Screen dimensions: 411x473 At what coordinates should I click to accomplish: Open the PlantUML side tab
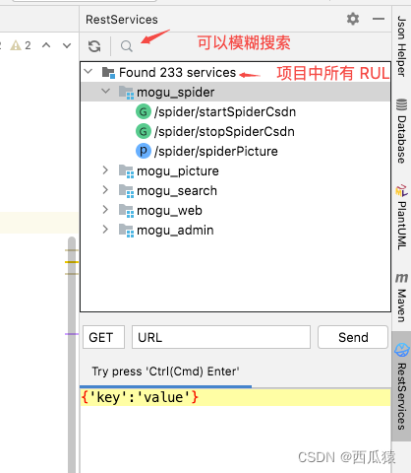[x=401, y=218]
